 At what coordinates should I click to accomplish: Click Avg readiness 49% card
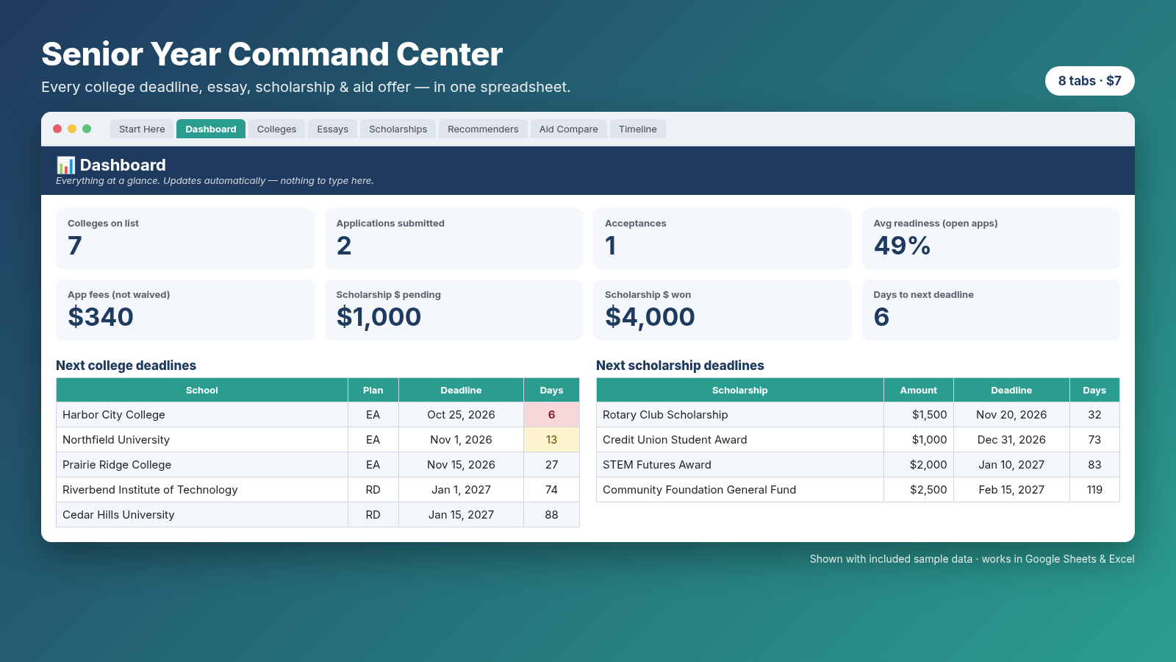pos(991,238)
